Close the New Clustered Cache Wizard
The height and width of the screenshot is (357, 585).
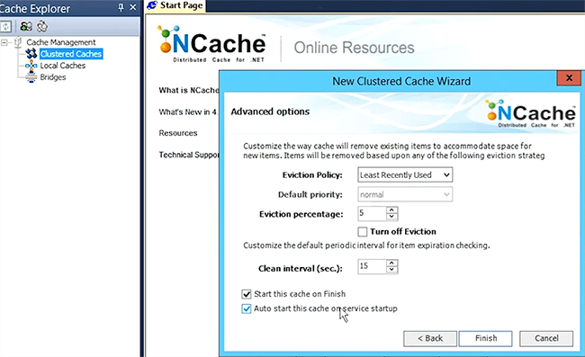tap(569, 78)
